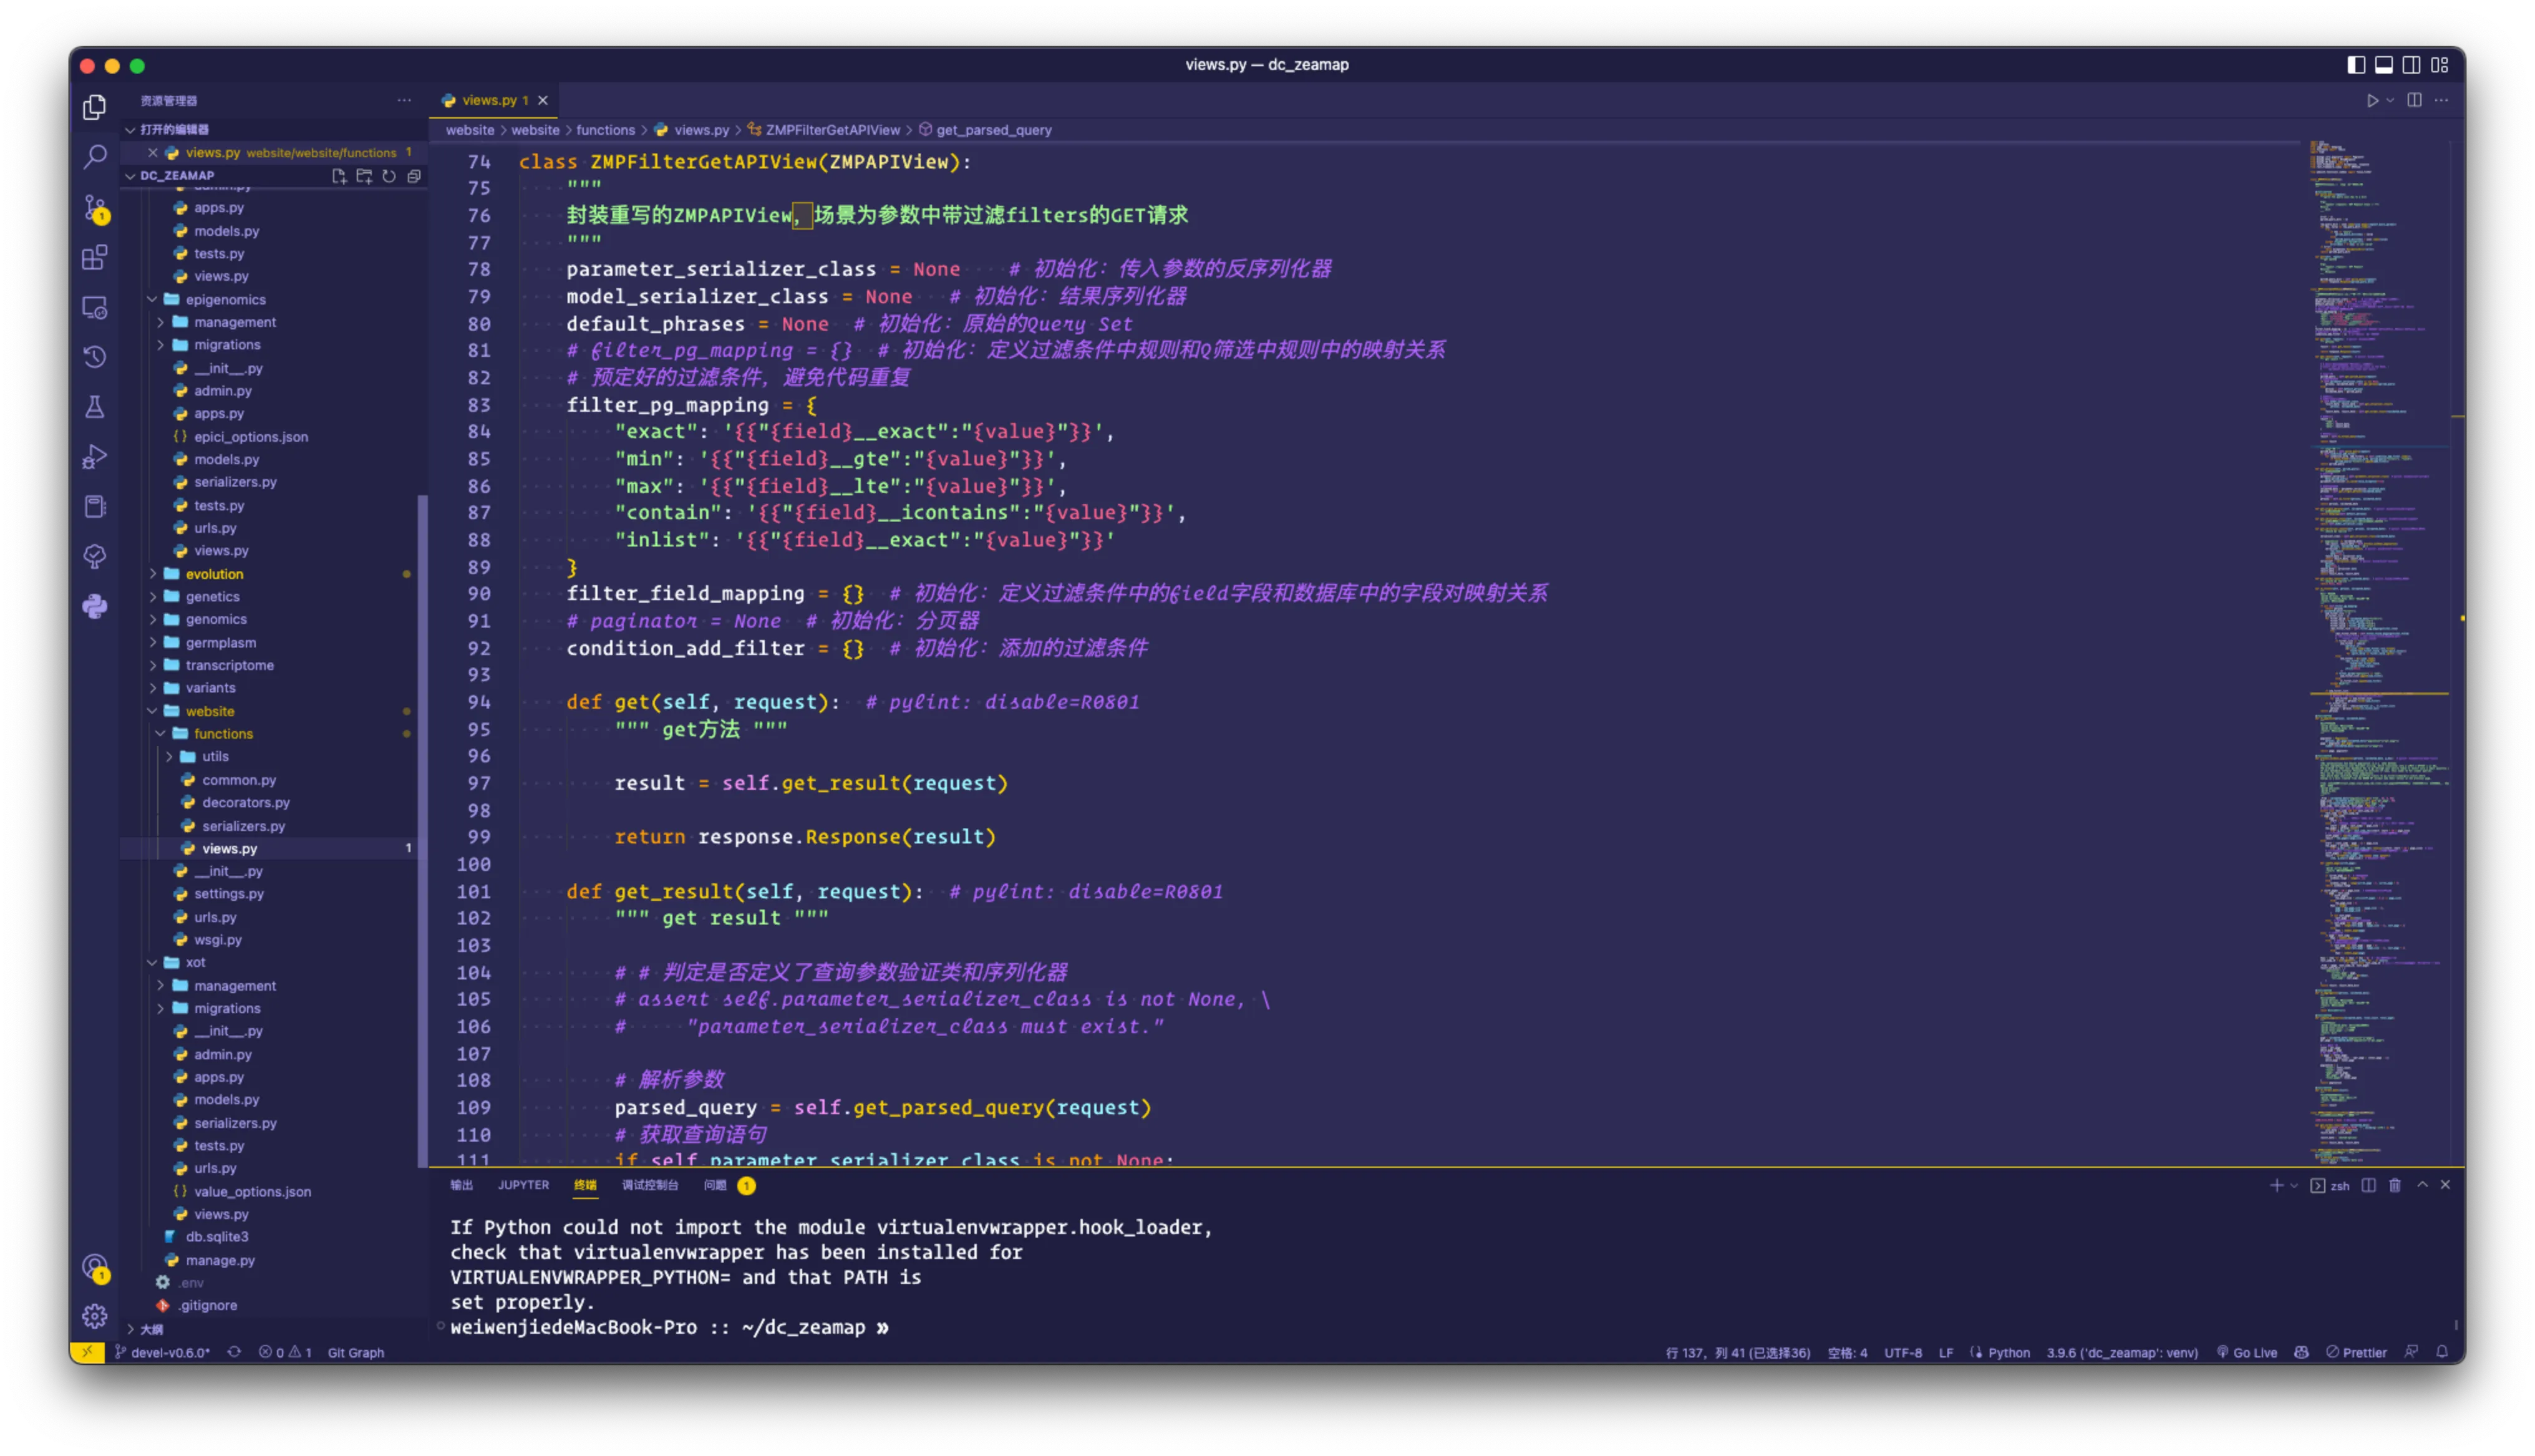Open the Extensions view icon
This screenshot has height=1456, width=2535.
tap(95, 257)
